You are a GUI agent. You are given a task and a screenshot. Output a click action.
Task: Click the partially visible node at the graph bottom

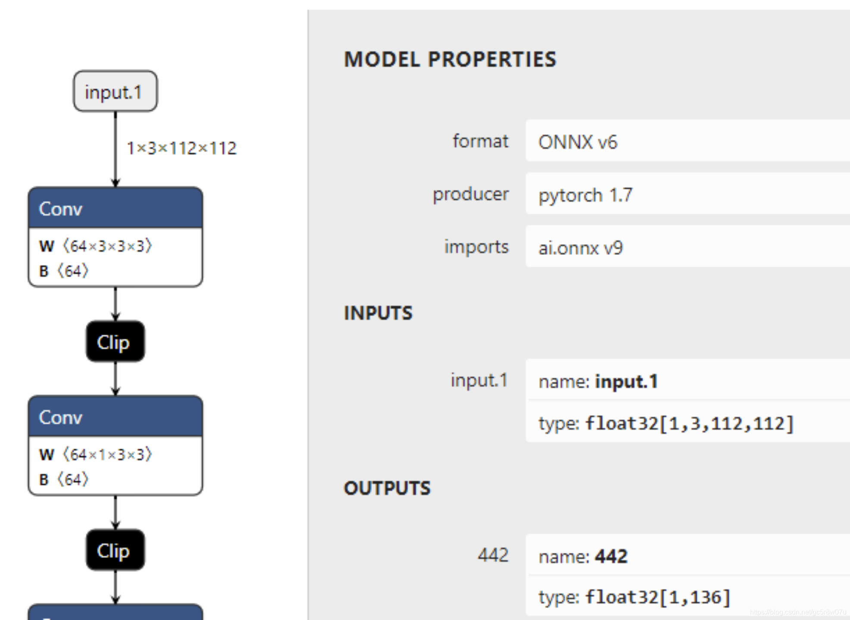coord(115,613)
